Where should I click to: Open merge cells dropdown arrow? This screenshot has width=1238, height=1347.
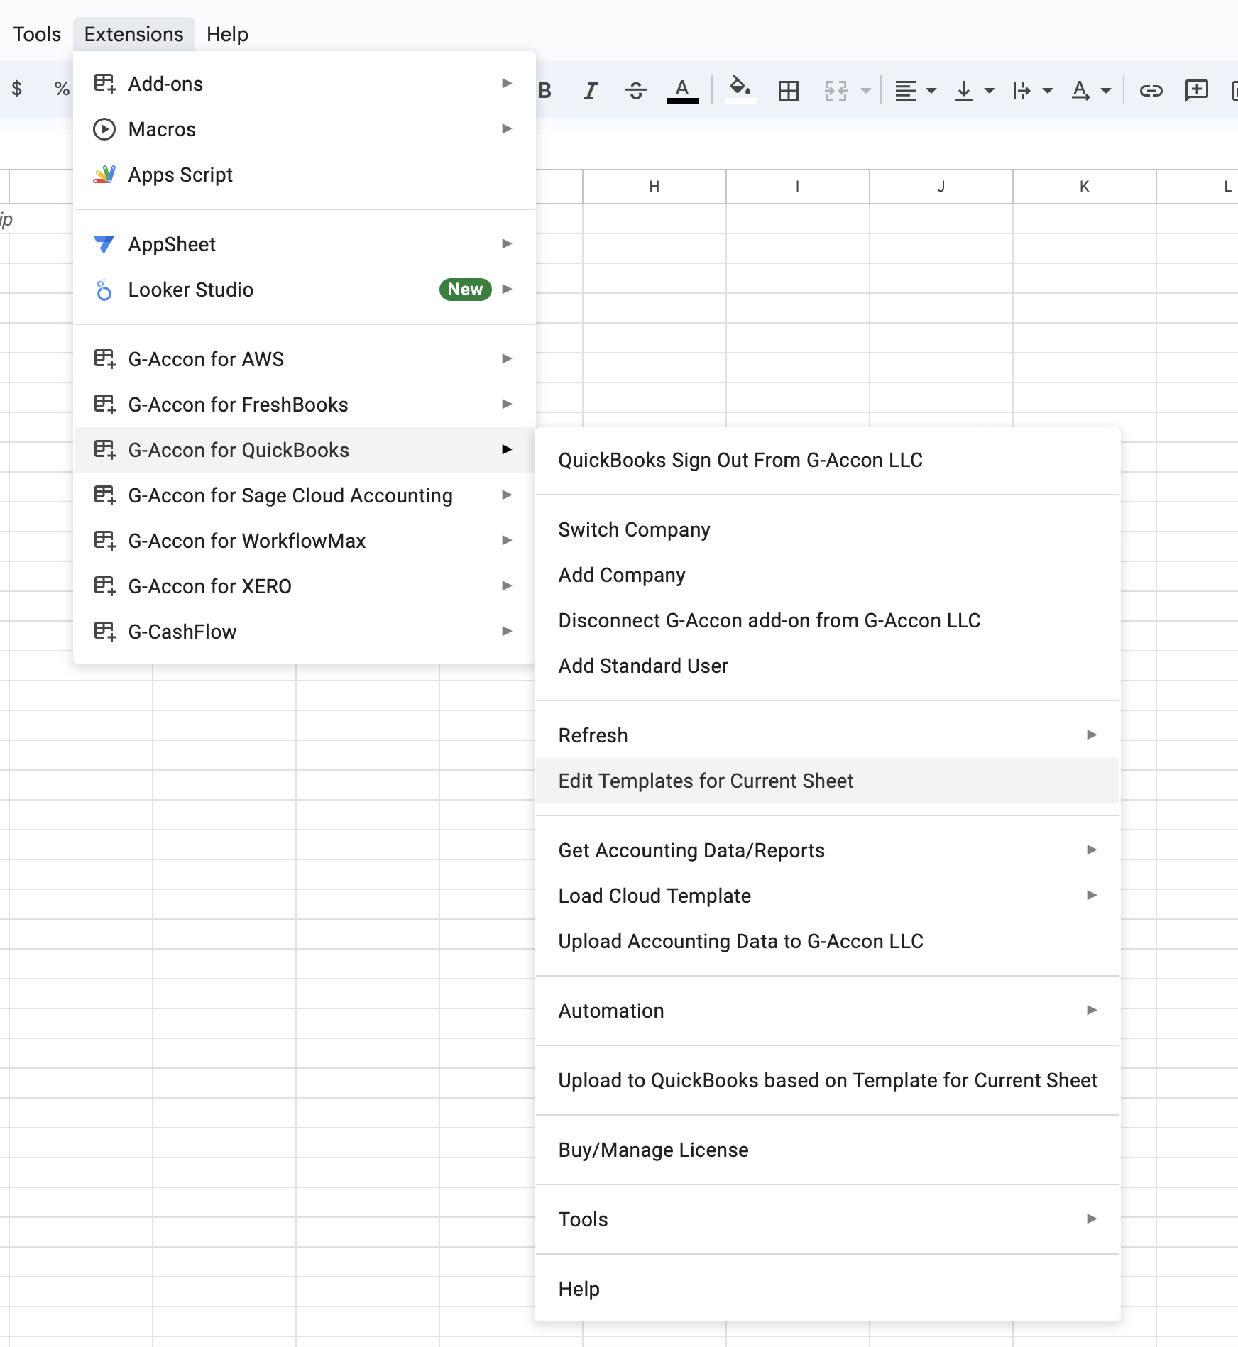[x=865, y=91]
